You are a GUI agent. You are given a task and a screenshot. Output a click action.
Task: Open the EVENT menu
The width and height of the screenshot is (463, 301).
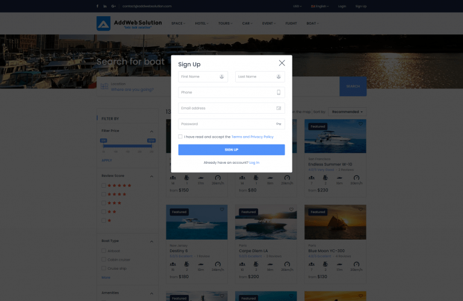(269, 23)
